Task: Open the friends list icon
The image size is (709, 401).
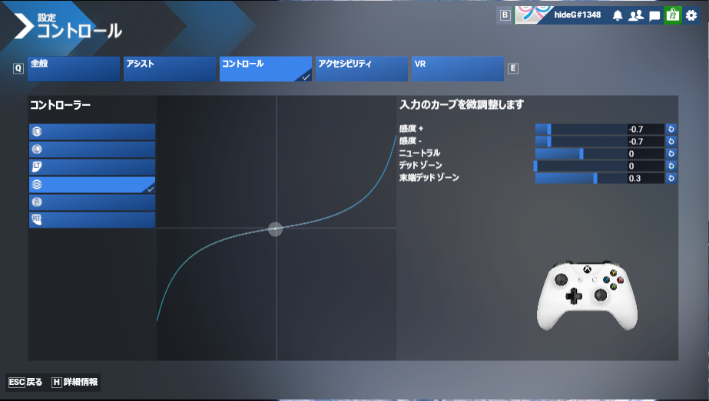Action: pos(635,15)
